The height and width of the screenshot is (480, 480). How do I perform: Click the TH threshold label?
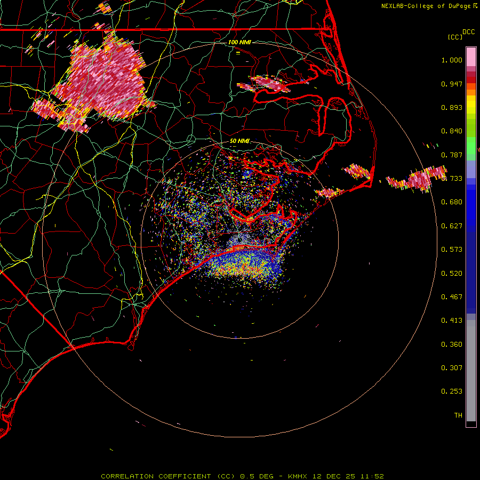point(458,415)
